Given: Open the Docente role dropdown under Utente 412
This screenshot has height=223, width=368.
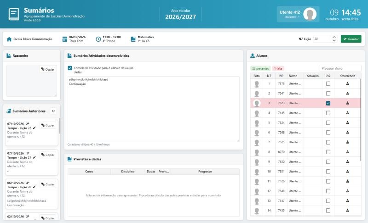Looking at the screenshot, I should [292, 17].
